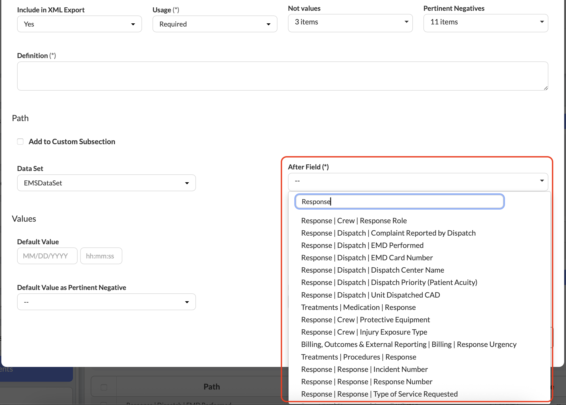Open the Not values 3 items dropdown
Screen dimensions: 566x405
[x=350, y=22]
